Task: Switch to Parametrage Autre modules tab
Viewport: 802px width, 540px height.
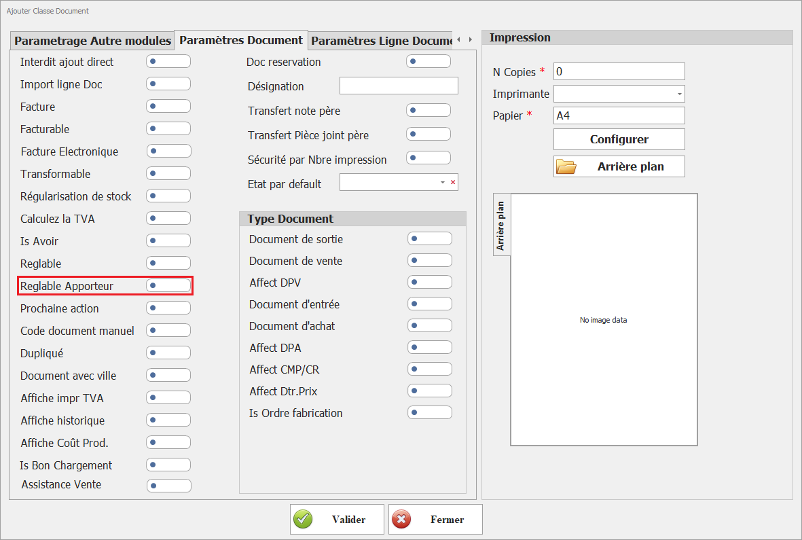Action: [x=92, y=41]
